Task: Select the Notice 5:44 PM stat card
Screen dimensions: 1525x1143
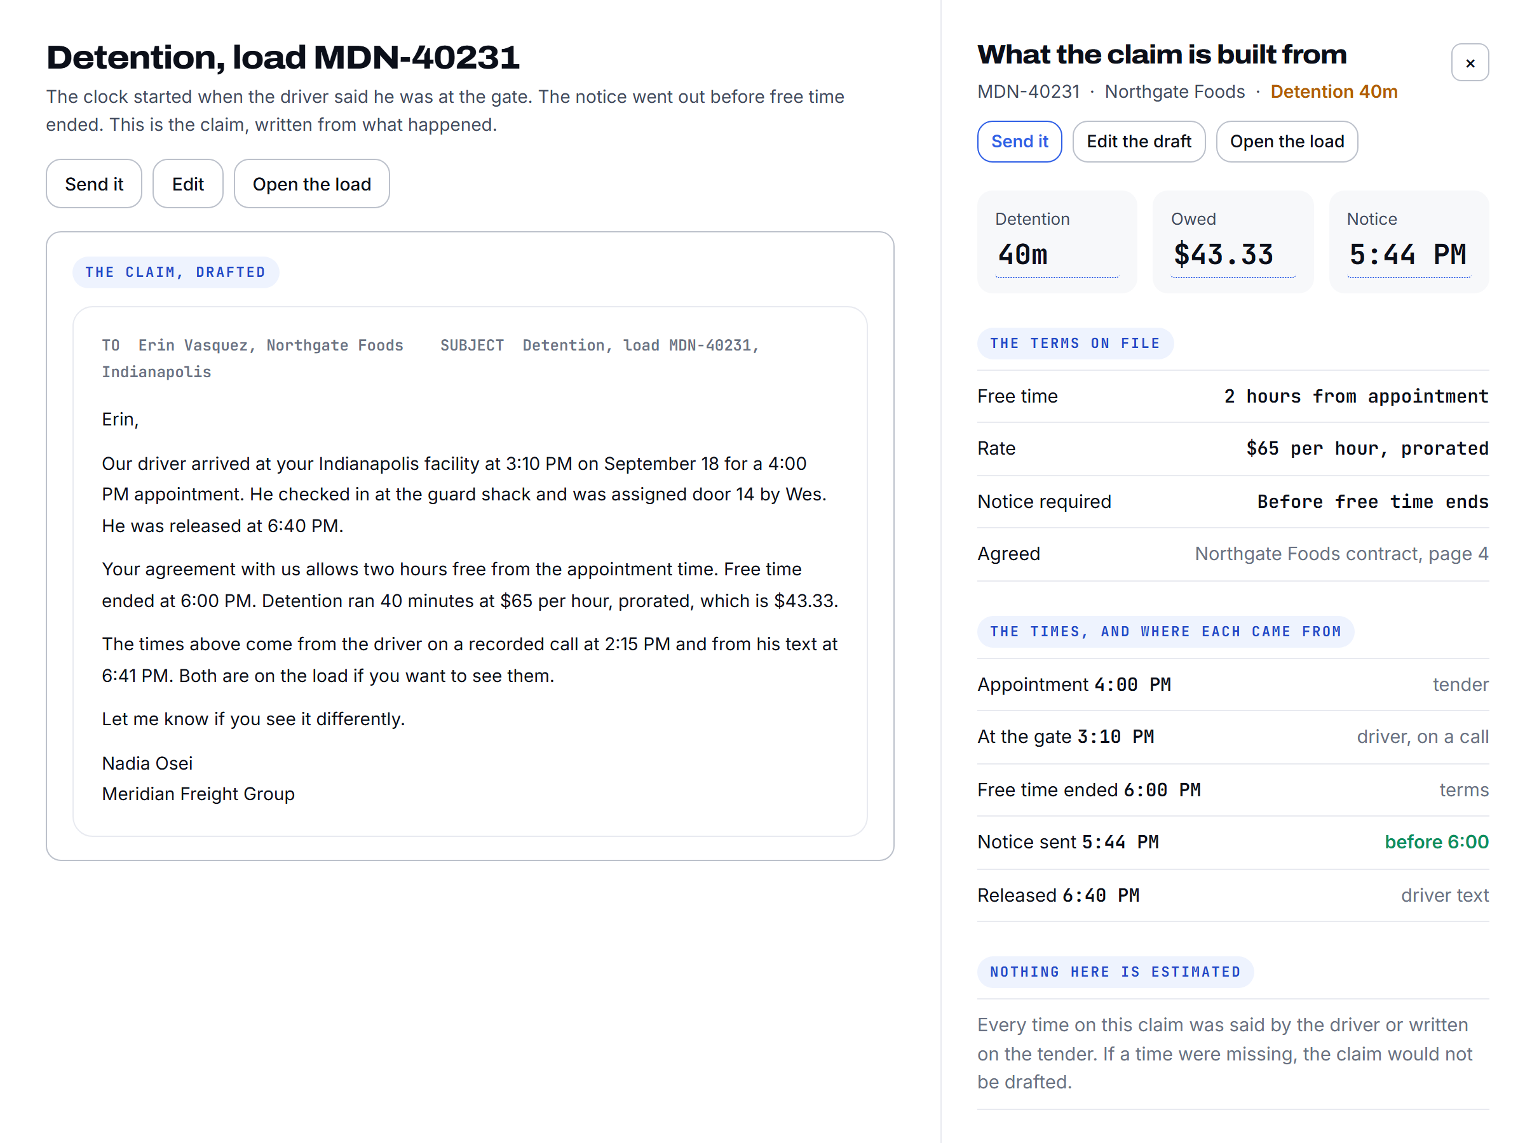Action: point(1409,242)
